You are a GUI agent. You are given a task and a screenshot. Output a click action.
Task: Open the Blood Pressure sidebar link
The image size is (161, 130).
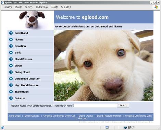point(24,59)
